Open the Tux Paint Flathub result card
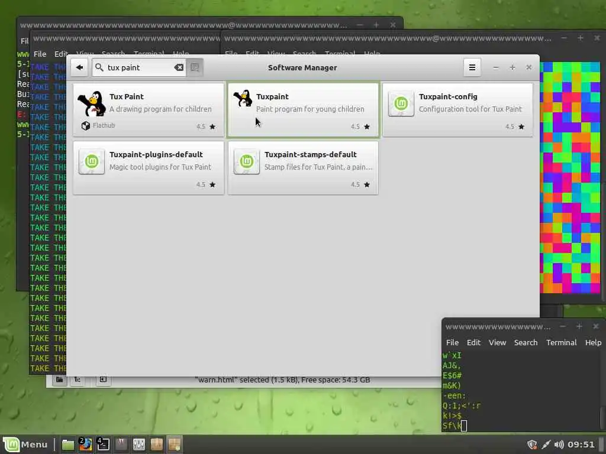The image size is (606, 454). click(x=149, y=109)
